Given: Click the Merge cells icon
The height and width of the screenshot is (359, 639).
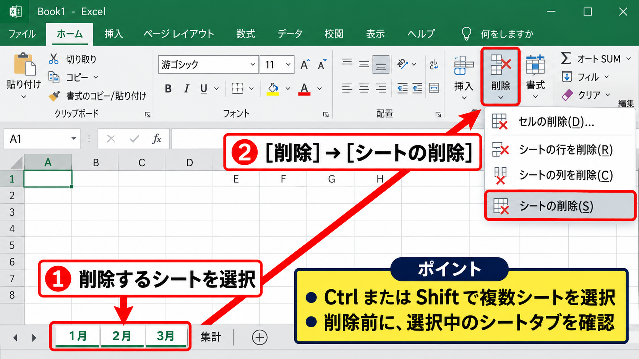Looking at the screenshot, I should 434,89.
